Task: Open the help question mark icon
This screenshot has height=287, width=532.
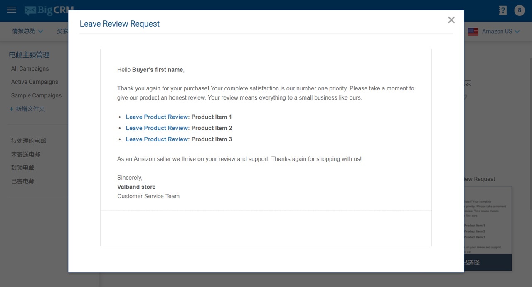Action: pyautogui.click(x=502, y=10)
